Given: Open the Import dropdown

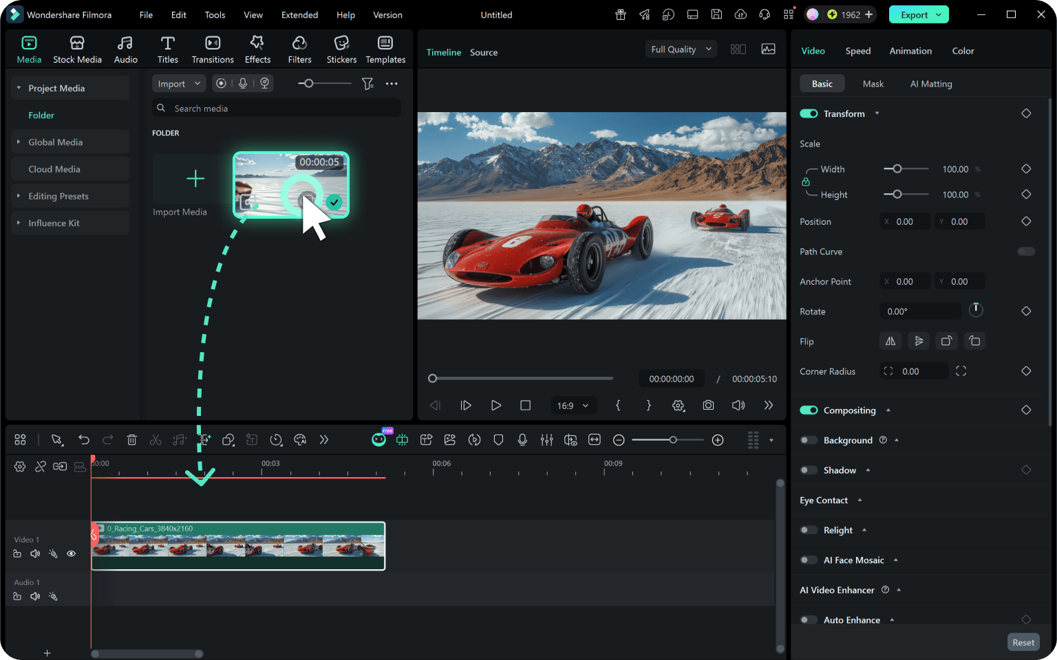Looking at the screenshot, I should [x=179, y=84].
